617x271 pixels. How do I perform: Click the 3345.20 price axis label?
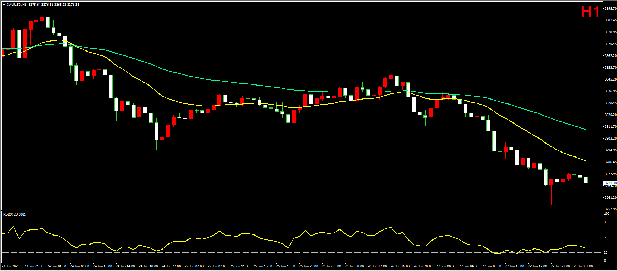coord(611,79)
